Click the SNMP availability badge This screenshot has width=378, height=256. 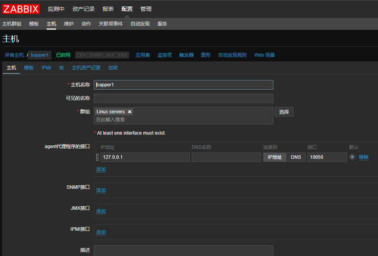[95, 55]
